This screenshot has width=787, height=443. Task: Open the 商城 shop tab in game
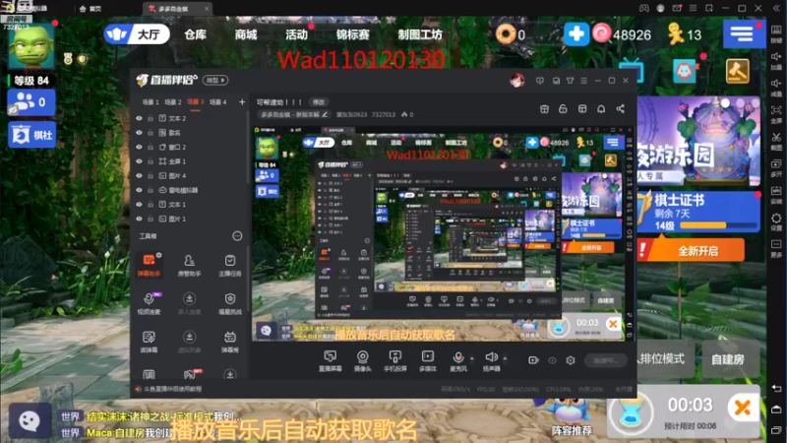click(245, 34)
